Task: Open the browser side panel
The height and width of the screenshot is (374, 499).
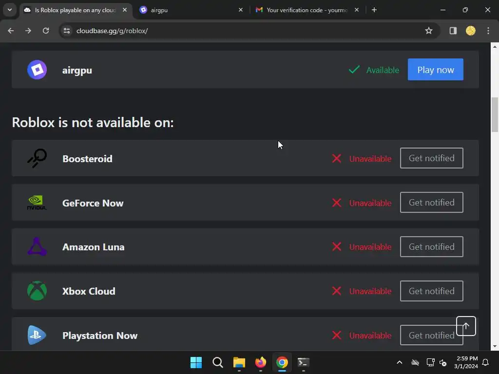Action: pos(453,31)
